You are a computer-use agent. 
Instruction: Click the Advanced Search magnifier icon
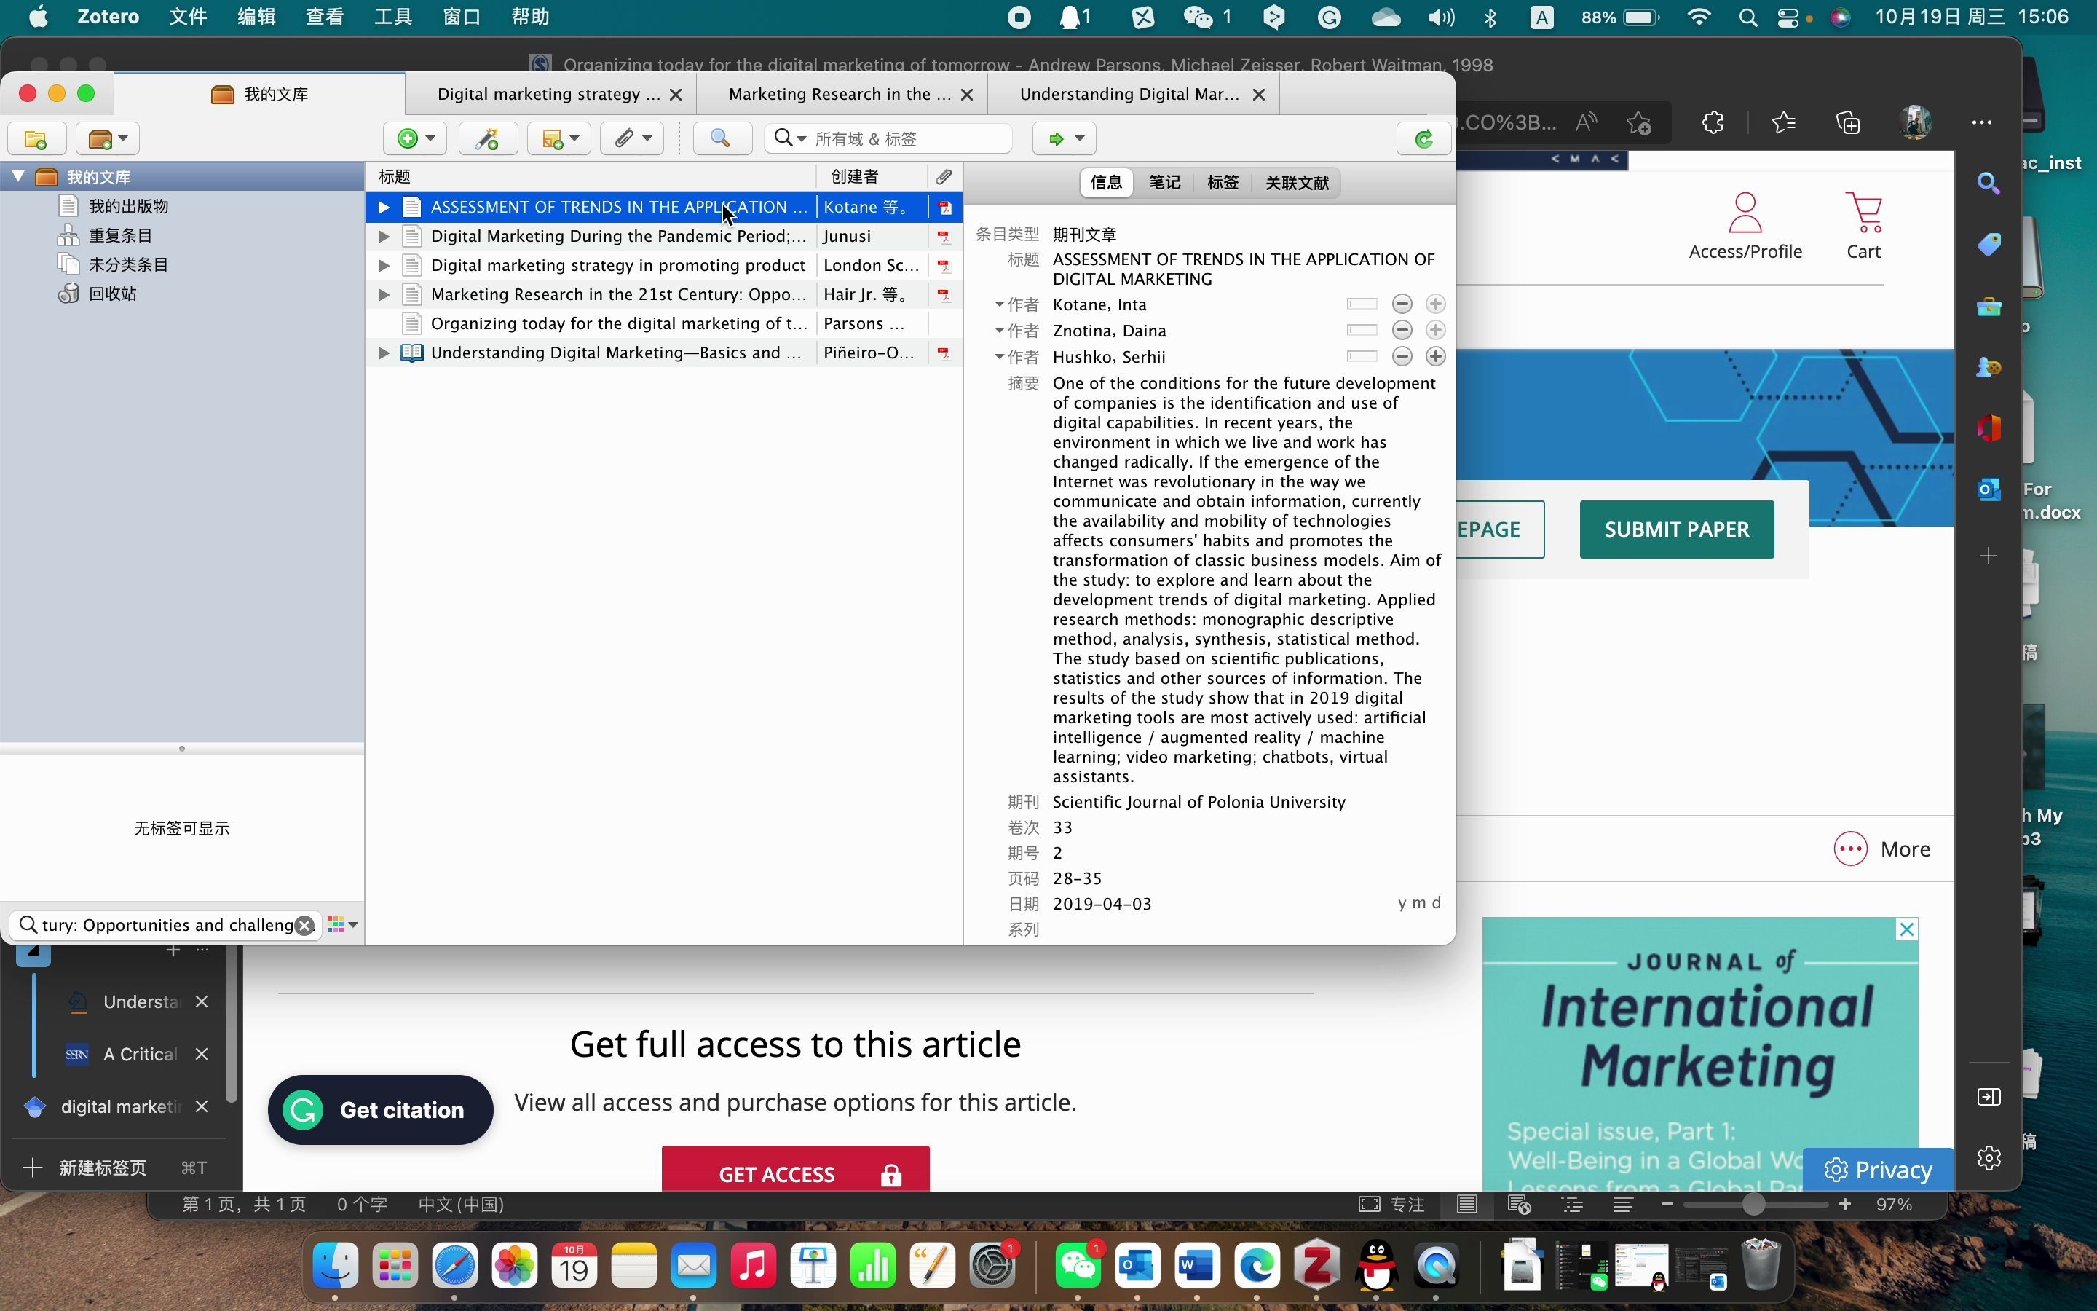pyautogui.click(x=721, y=138)
